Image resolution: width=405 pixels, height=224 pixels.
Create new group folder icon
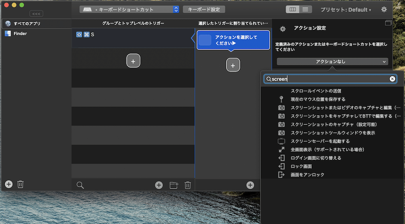click(x=174, y=185)
